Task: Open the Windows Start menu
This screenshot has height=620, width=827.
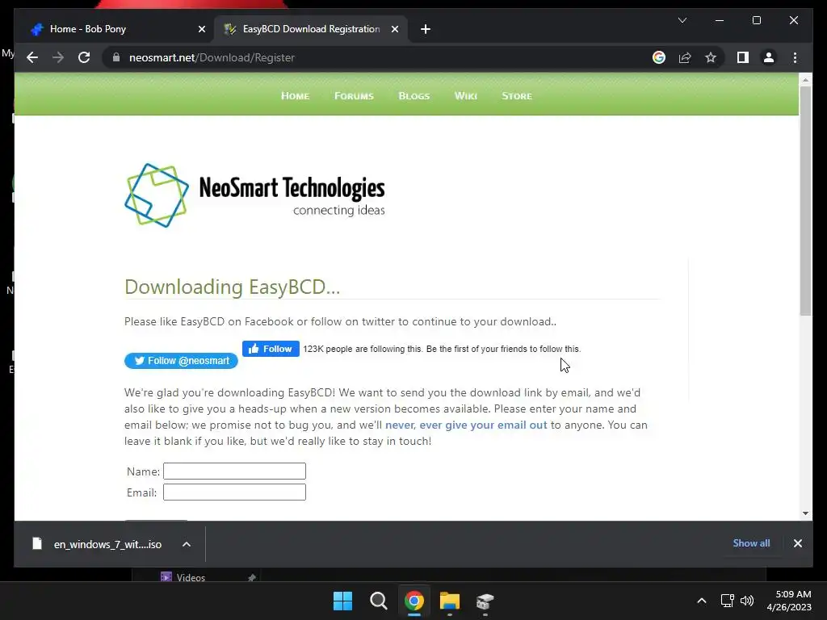Action: [x=342, y=601]
